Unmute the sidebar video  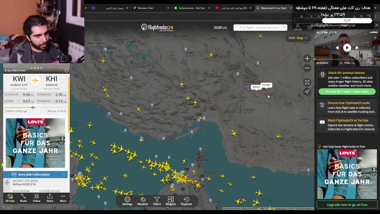pyautogui.click(x=371, y=63)
